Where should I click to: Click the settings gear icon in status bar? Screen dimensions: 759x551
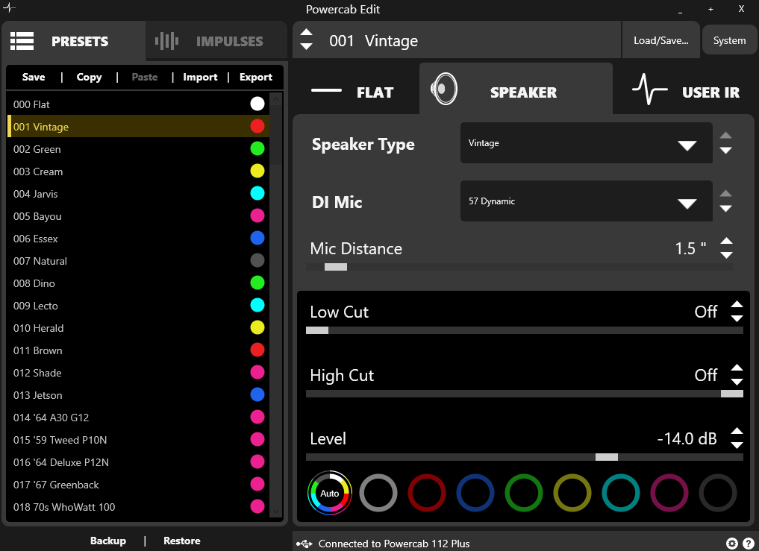pyautogui.click(x=731, y=544)
